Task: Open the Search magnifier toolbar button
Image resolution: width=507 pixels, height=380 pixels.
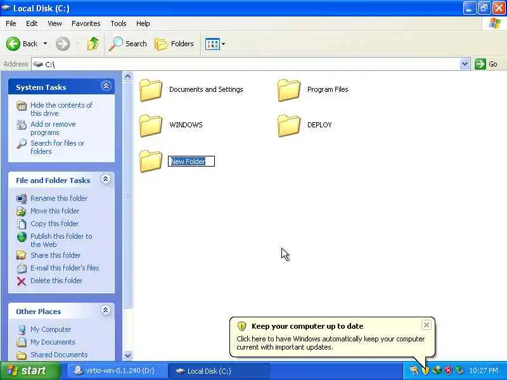Action: (127, 44)
